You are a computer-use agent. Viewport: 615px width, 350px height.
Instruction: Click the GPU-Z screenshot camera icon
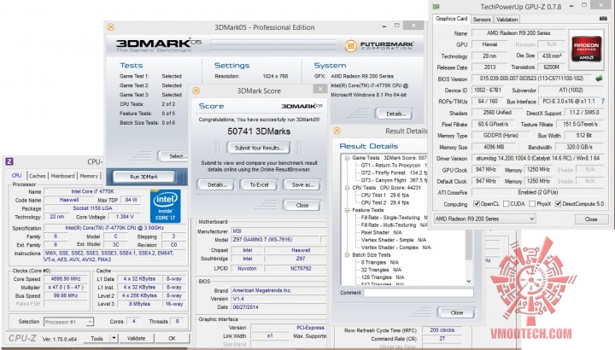coord(603,19)
